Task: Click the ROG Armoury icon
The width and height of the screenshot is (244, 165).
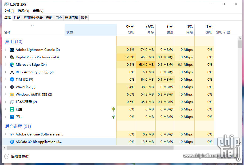Action: pos(12,72)
